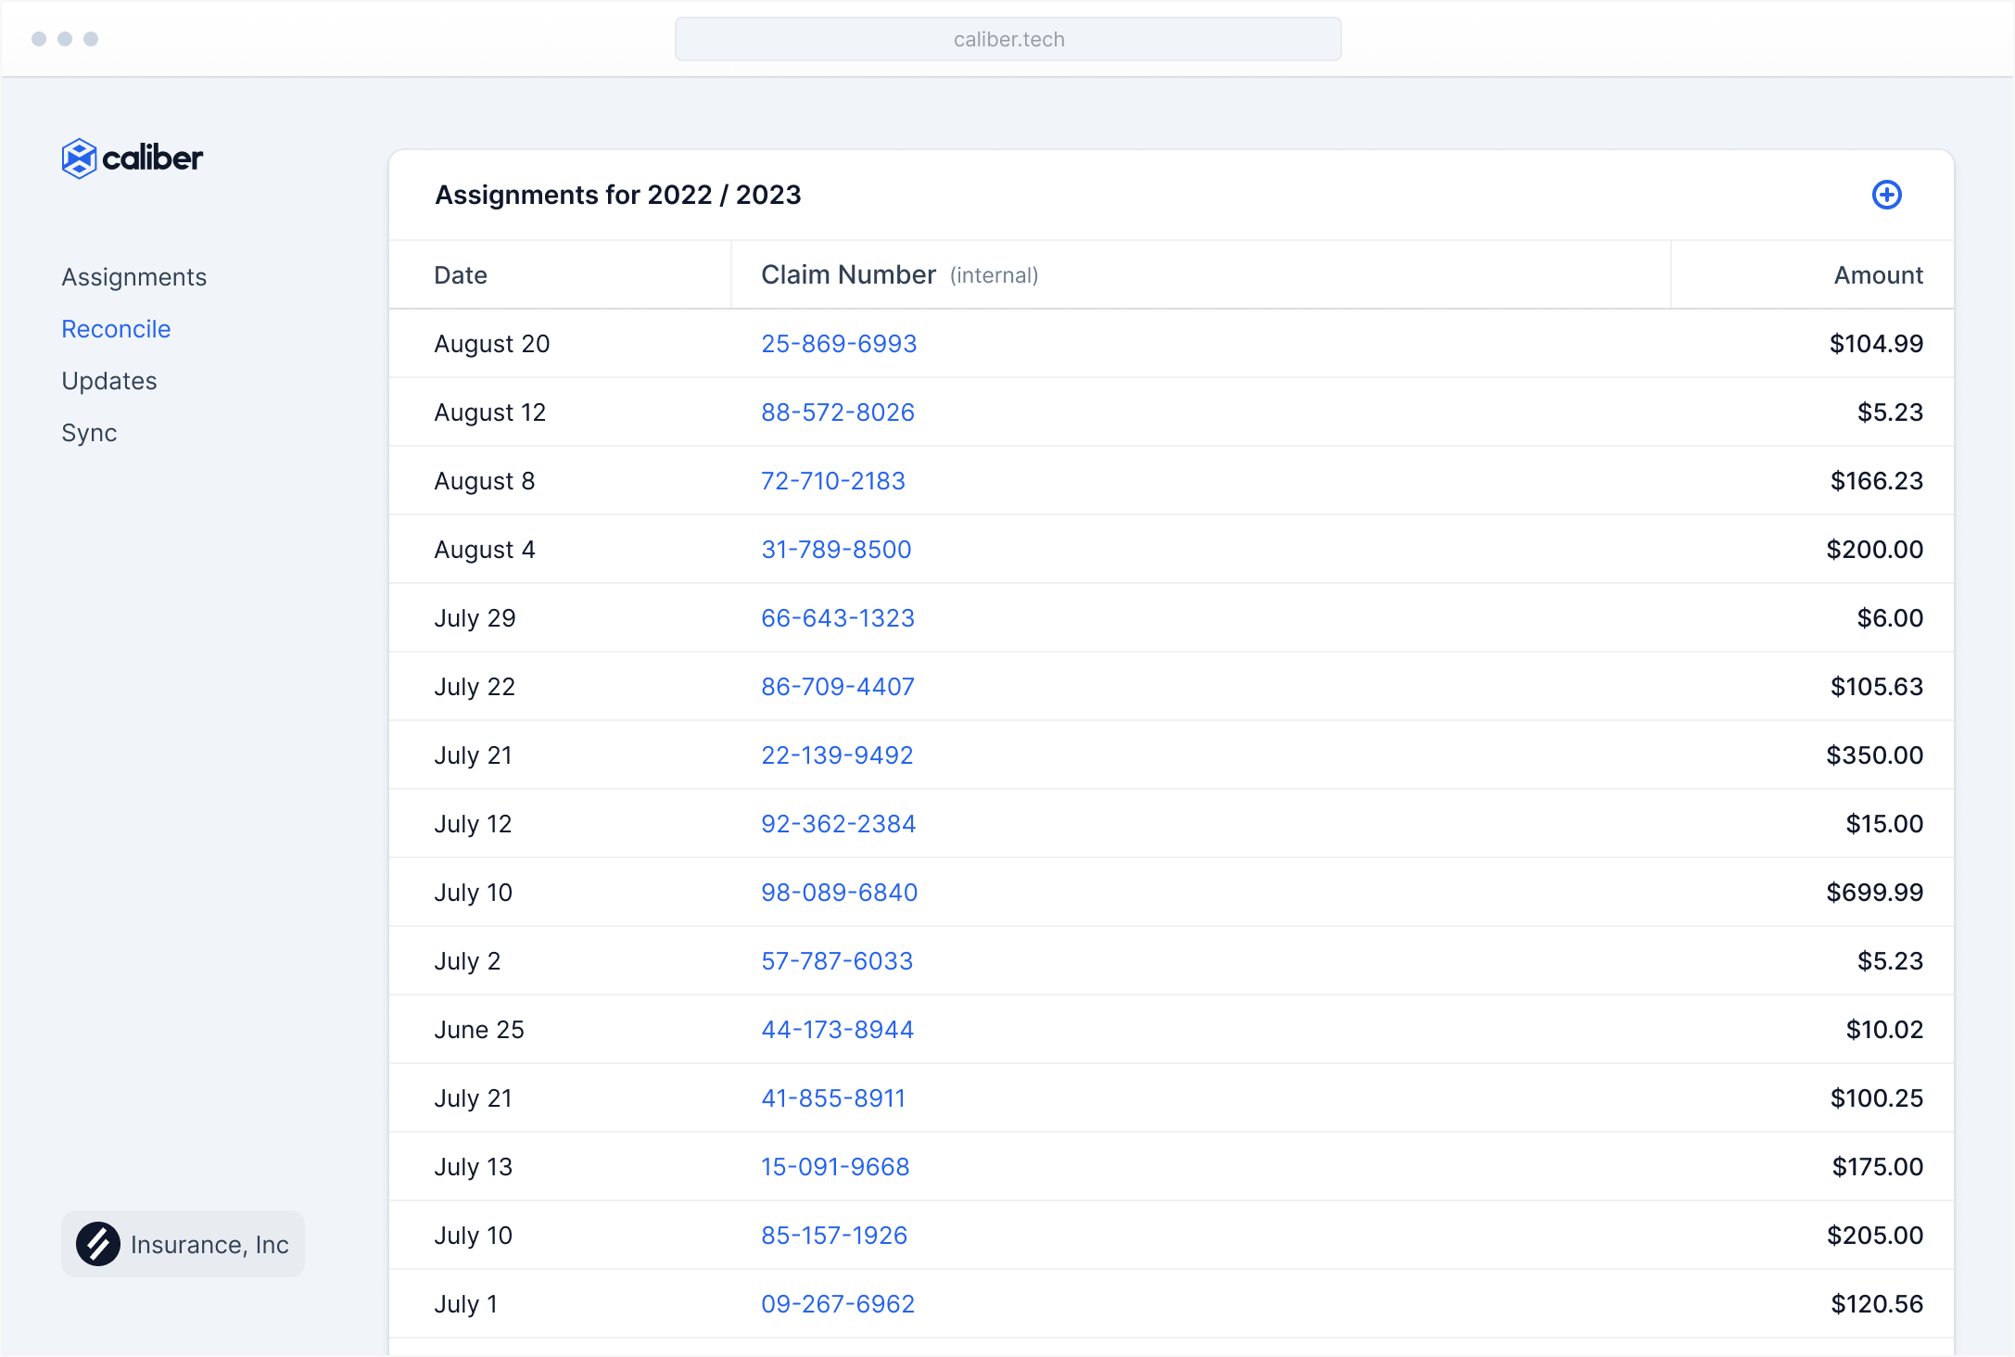The height and width of the screenshot is (1357, 2015).
Task: Click the caliber.tech address bar
Action: tap(1007, 39)
